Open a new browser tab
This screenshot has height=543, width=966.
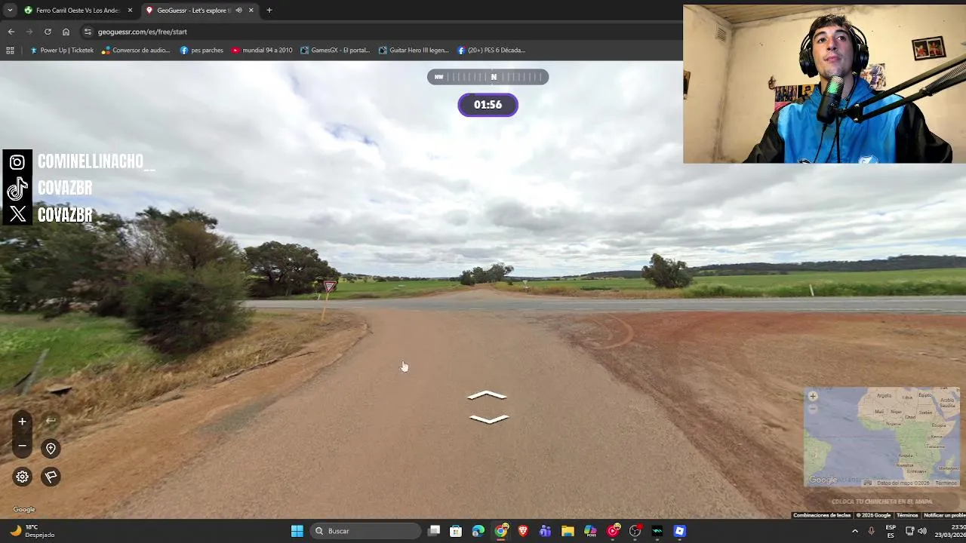click(x=269, y=11)
